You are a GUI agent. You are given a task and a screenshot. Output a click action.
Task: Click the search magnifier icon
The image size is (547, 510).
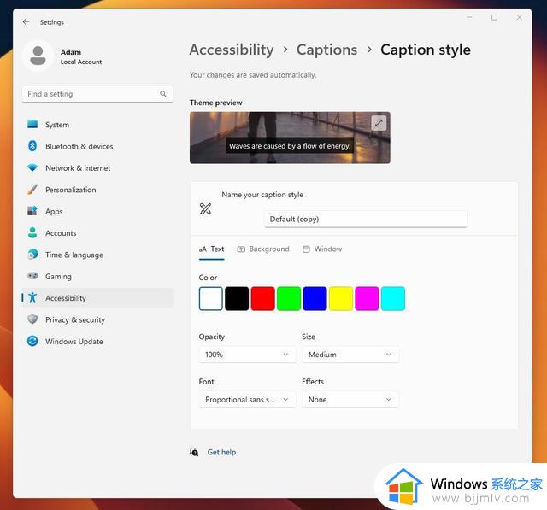163,94
